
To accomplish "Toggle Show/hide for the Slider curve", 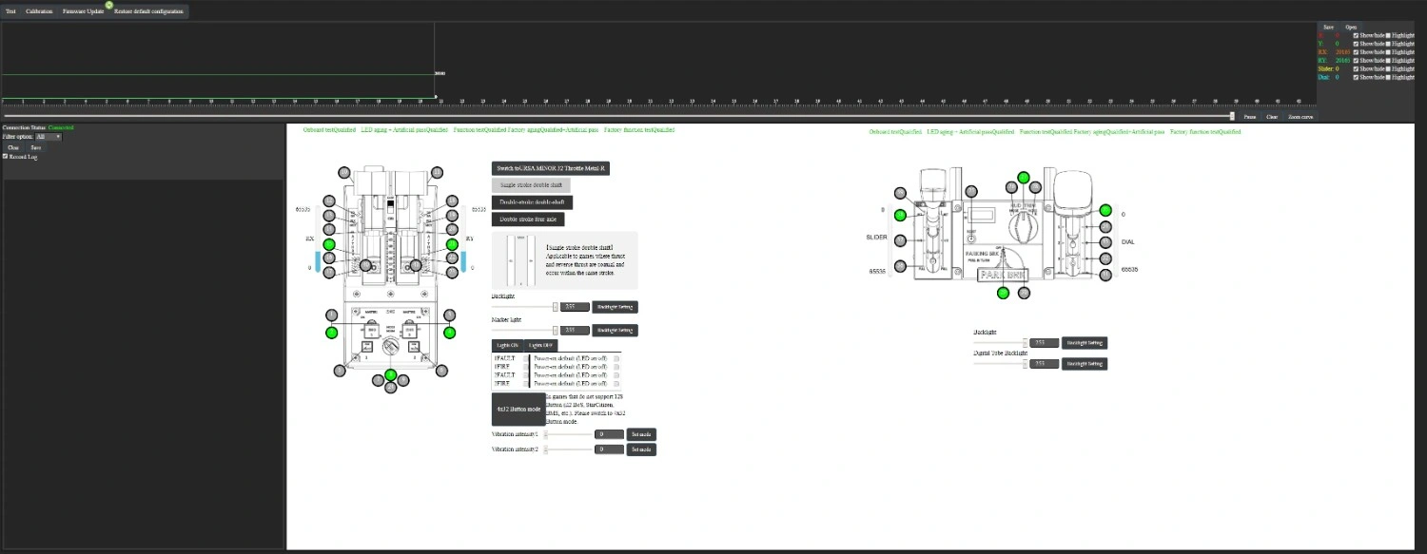I will click(x=1357, y=68).
